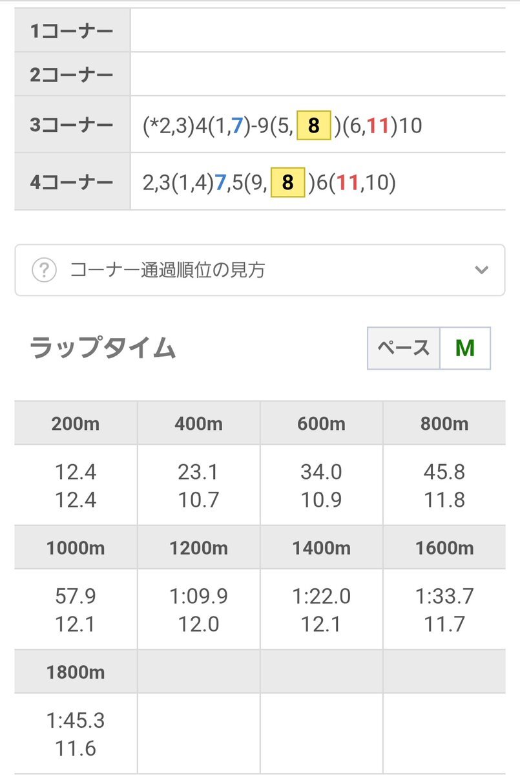Open the コーナー通過順位の見方 explanation panel
520x775 pixels.
click(x=260, y=270)
